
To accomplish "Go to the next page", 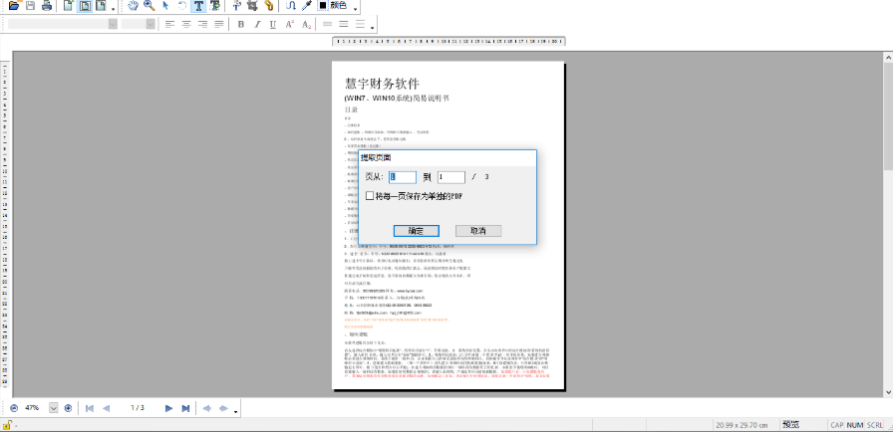I will [168, 408].
